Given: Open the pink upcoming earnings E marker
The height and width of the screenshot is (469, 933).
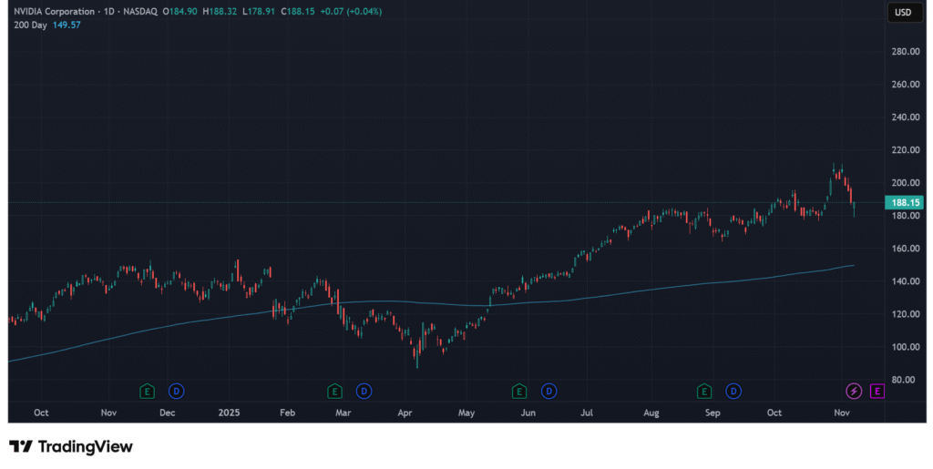Looking at the screenshot, I should (x=877, y=391).
